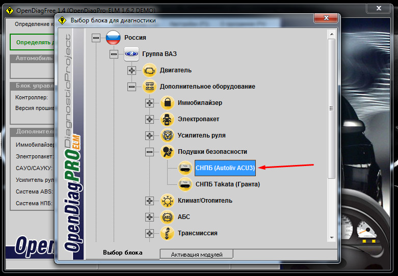The height and width of the screenshot is (276, 398).
Task: Click the dialog title bar key icon
Action: (x=62, y=20)
